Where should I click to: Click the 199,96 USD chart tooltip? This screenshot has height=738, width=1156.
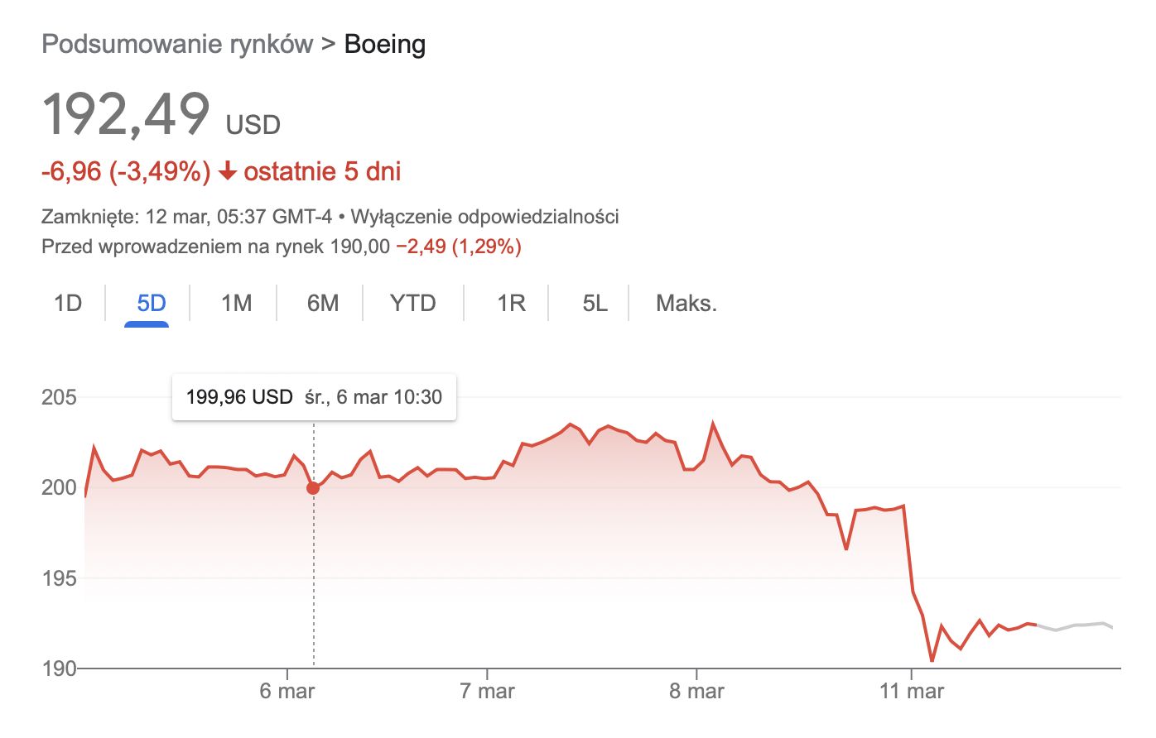[314, 397]
